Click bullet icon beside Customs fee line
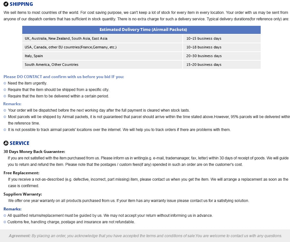 (x=5, y=222)
